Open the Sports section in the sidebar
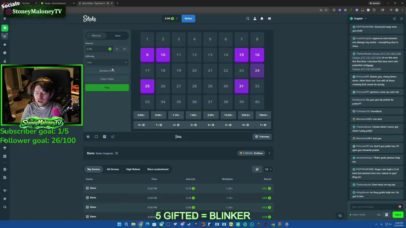The width and height of the screenshot is (406, 228). (5, 36)
